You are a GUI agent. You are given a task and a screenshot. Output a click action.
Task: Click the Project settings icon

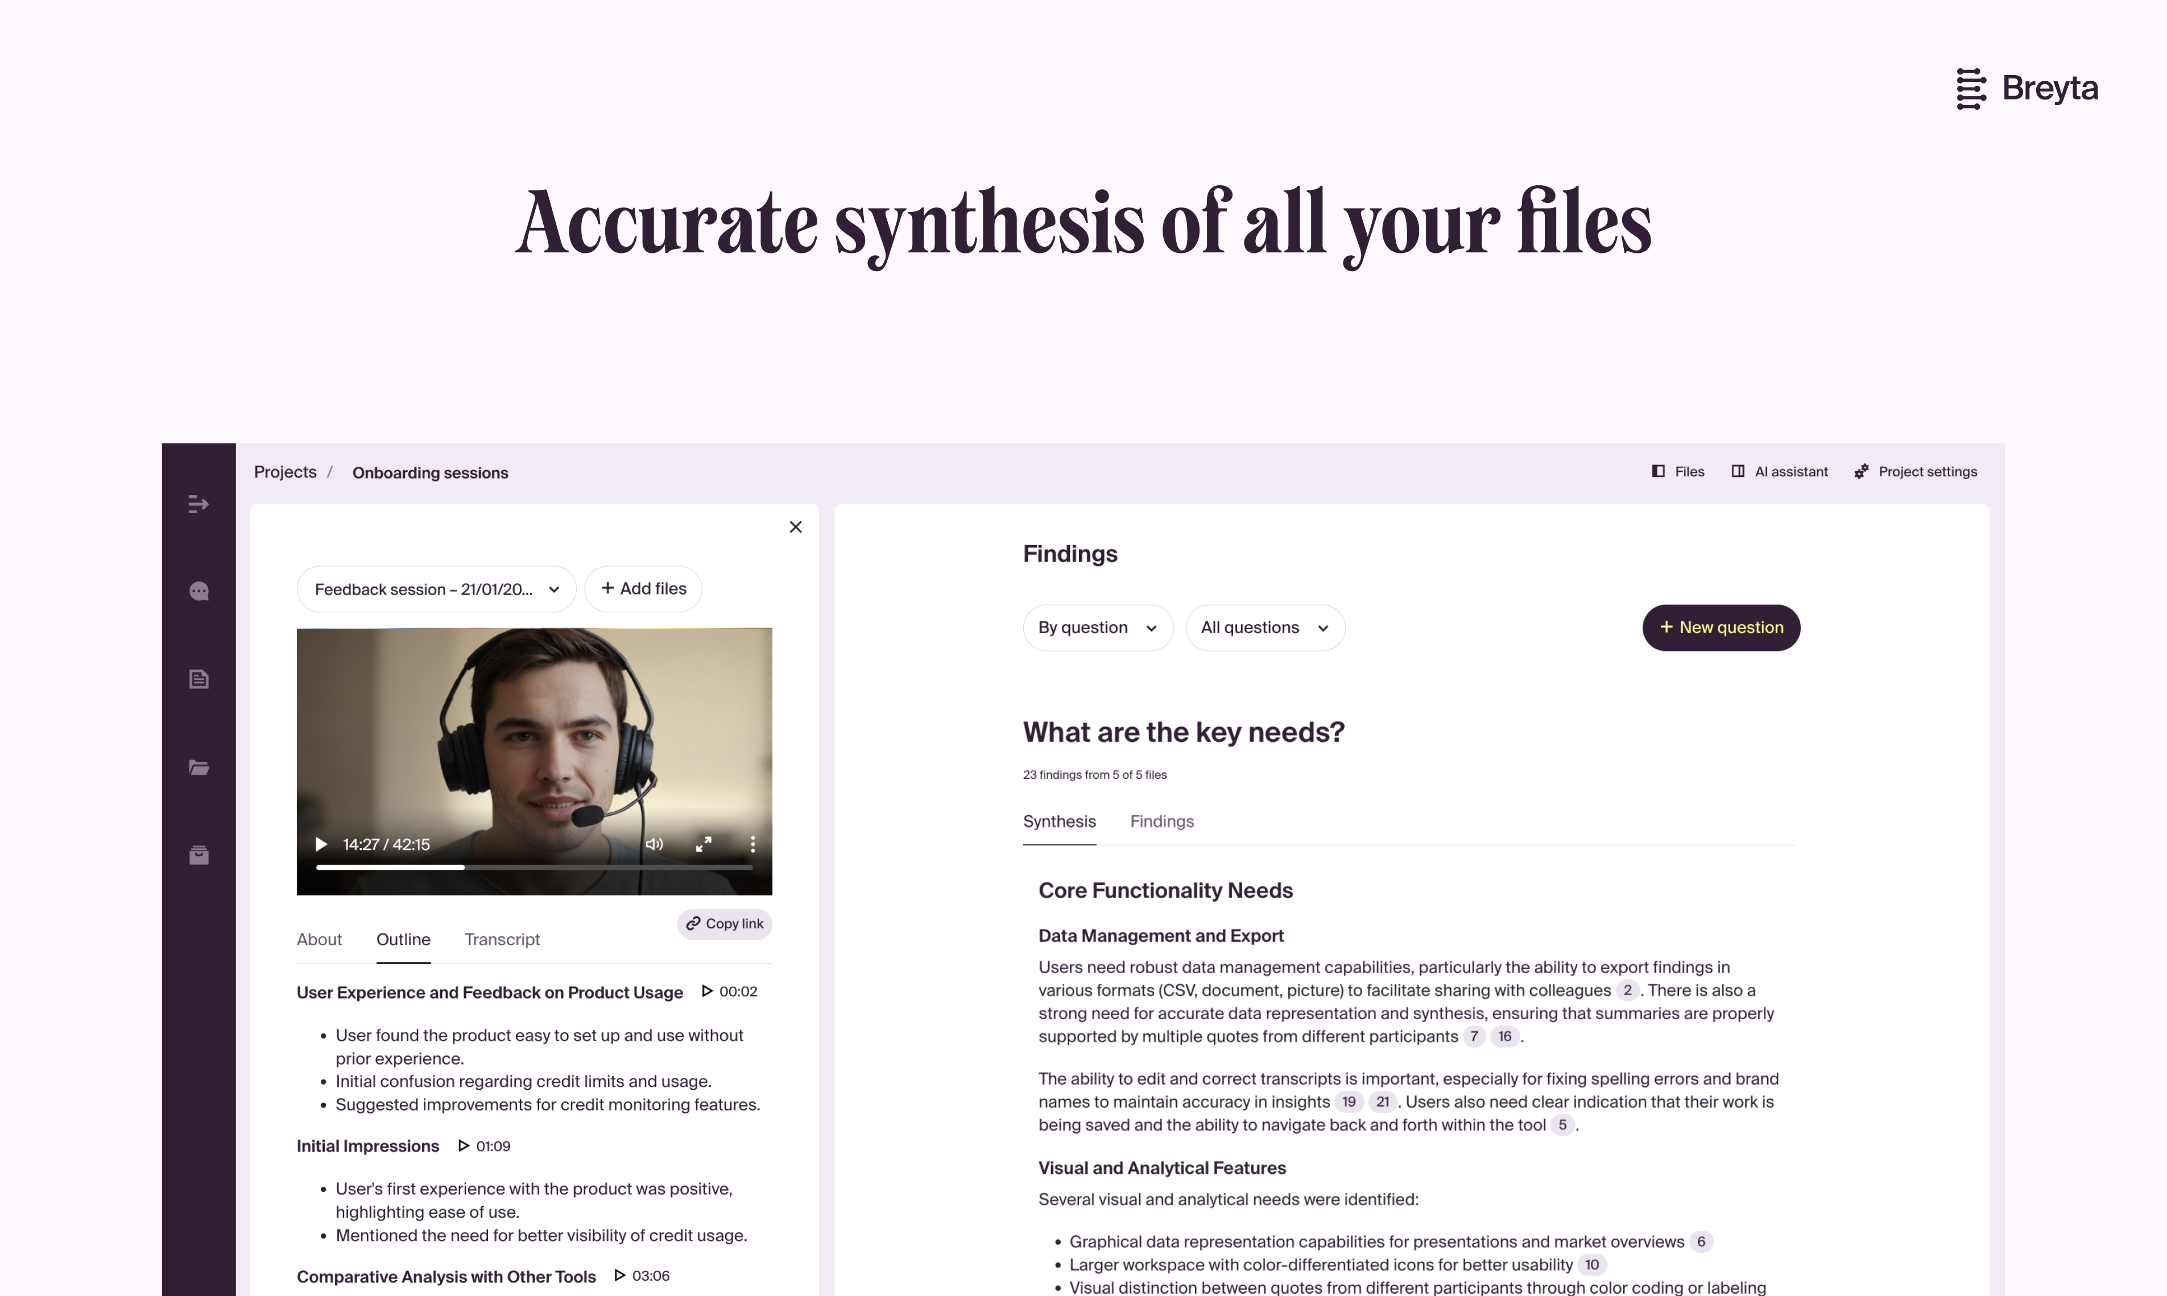tap(1863, 471)
